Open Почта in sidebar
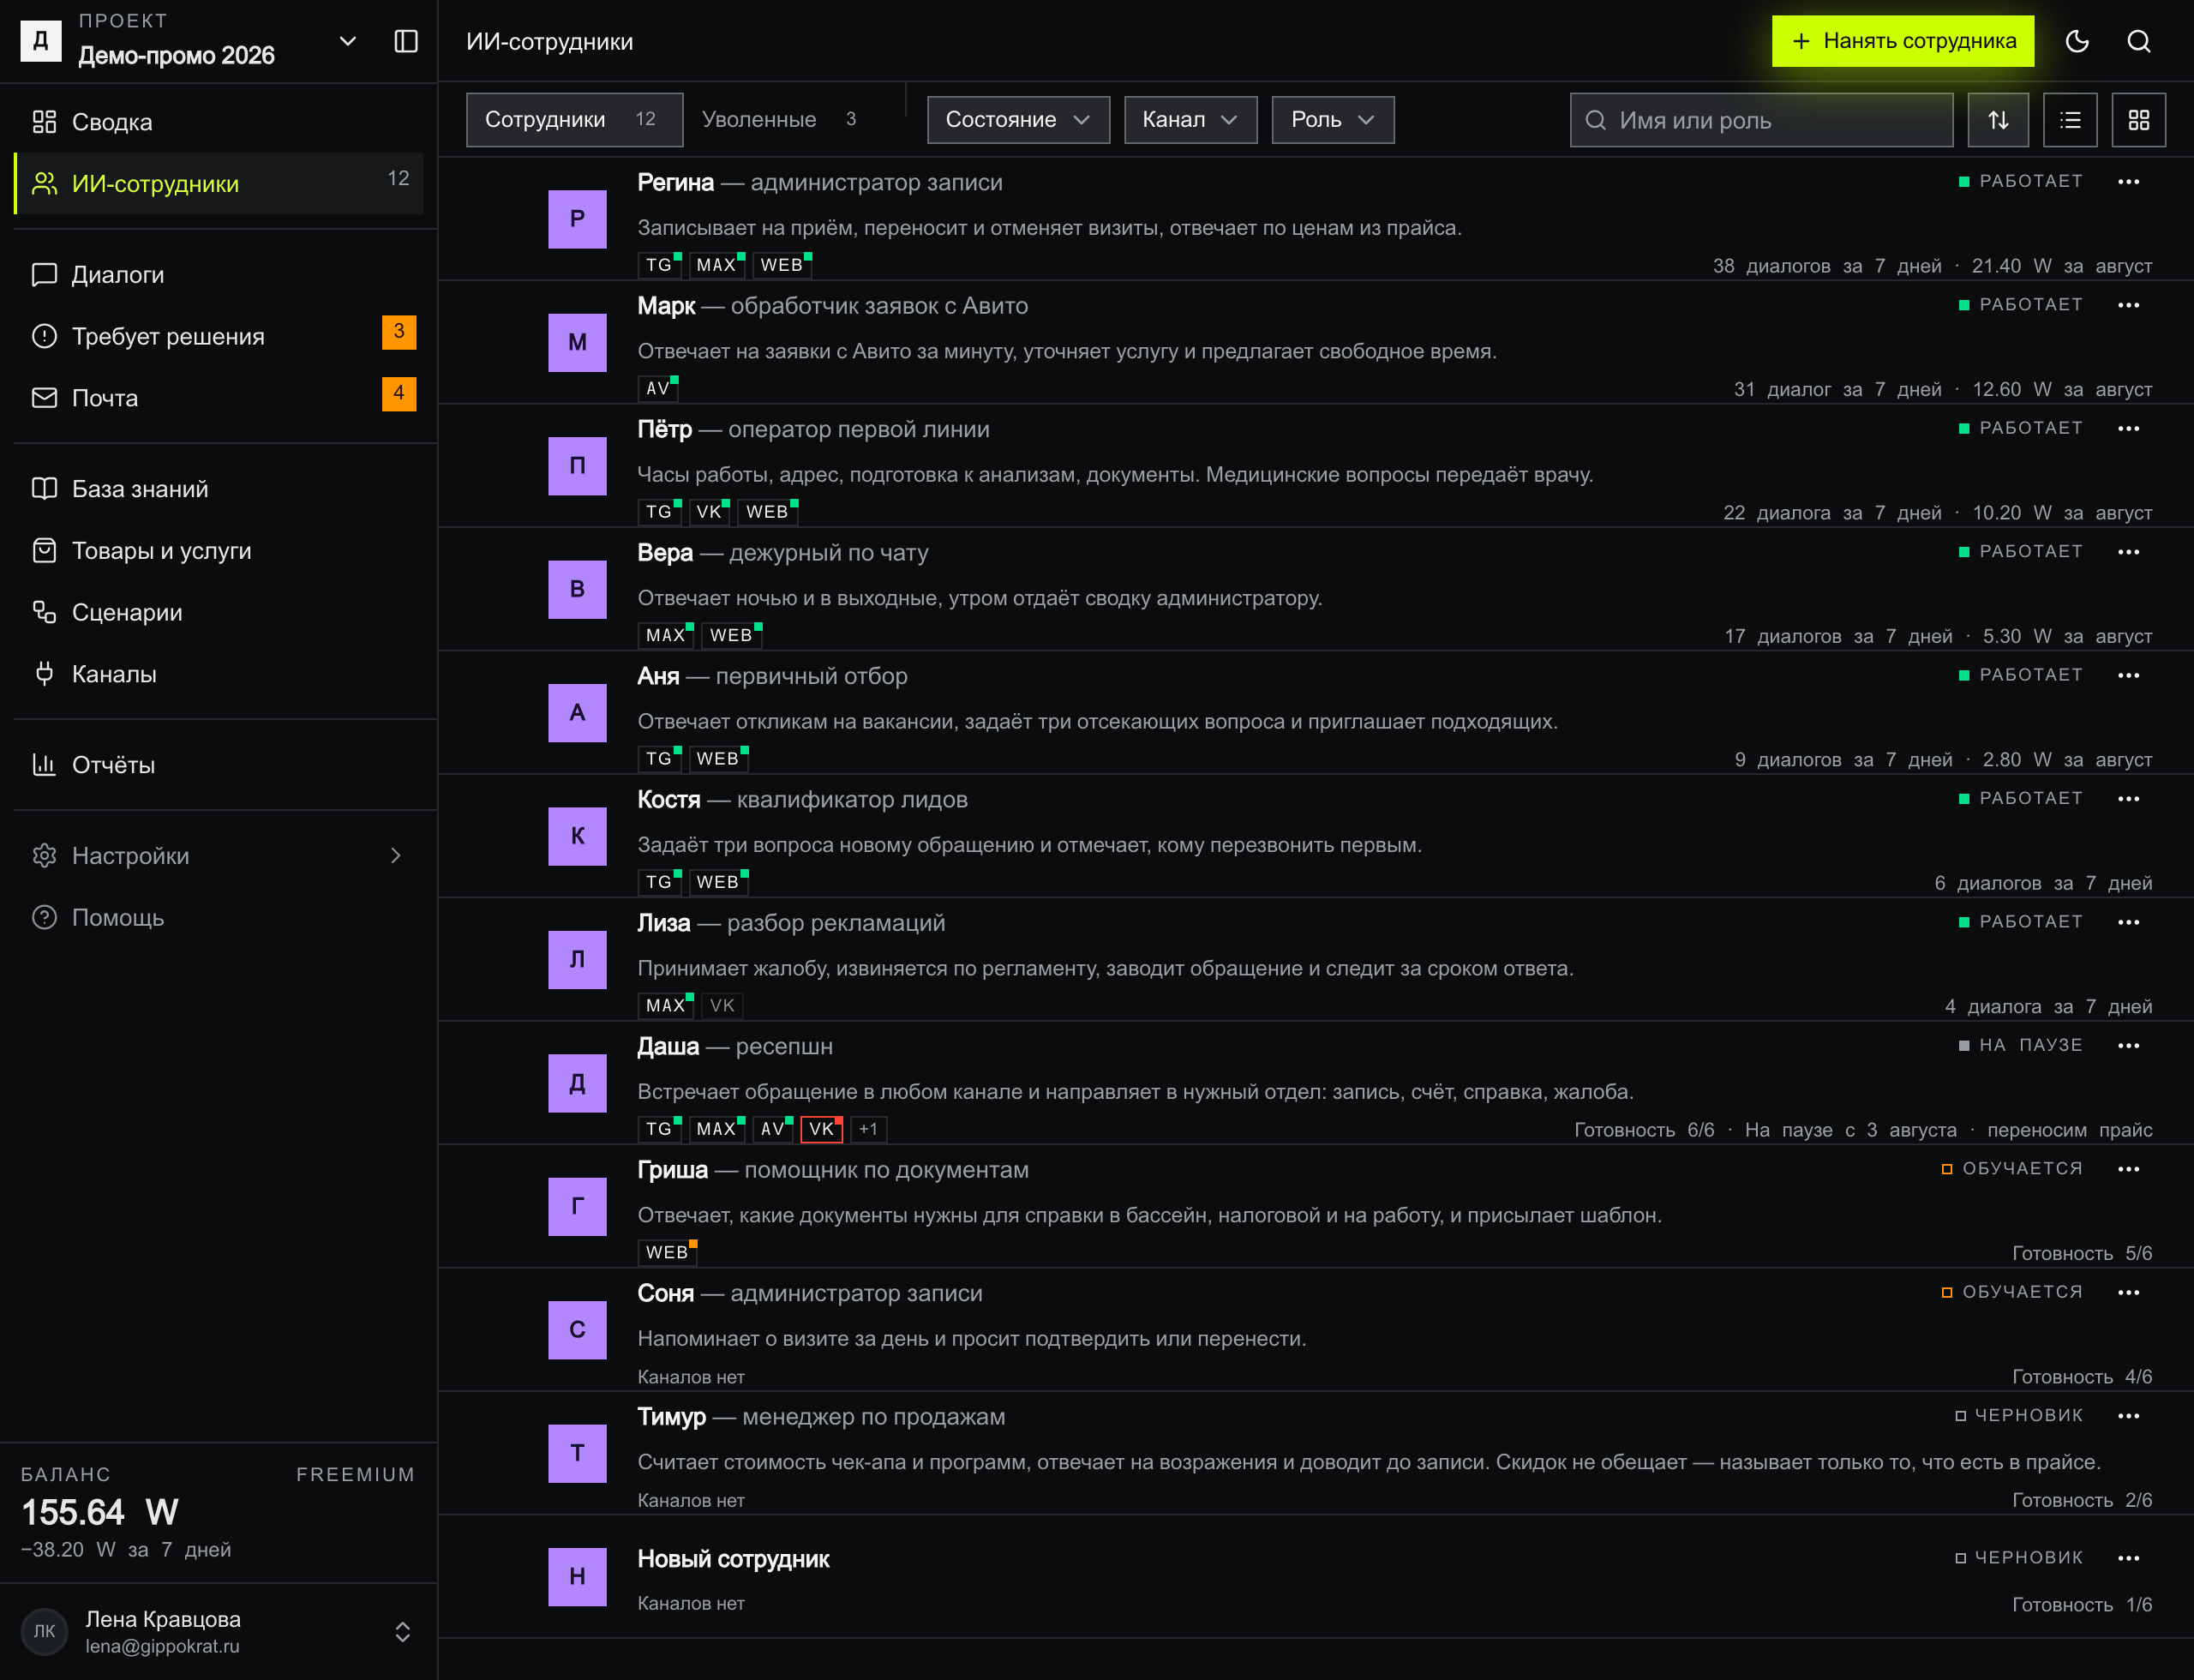 pos(219,398)
